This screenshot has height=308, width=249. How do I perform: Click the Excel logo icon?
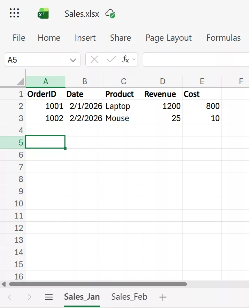pos(43,13)
